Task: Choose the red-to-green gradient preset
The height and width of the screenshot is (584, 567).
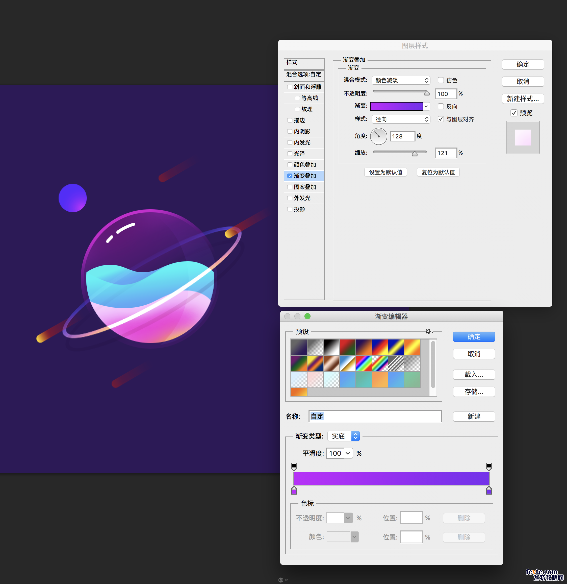Action: click(348, 347)
